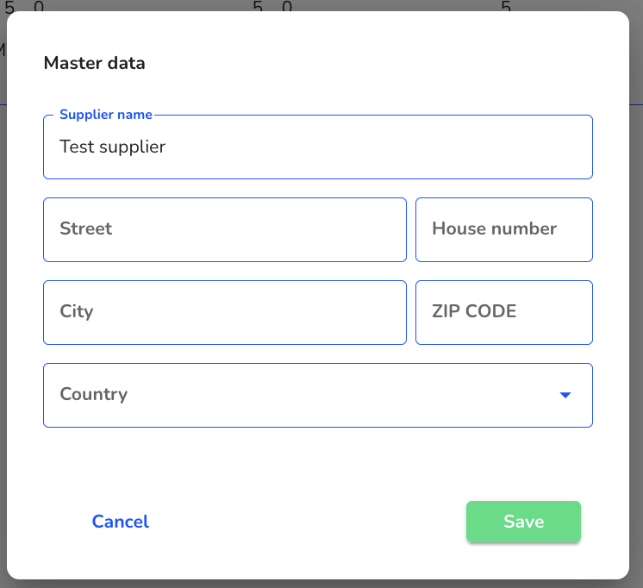The width and height of the screenshot is (643, 588).
Task: Focus the ZIP CODE field
Action: pos(504,312)
